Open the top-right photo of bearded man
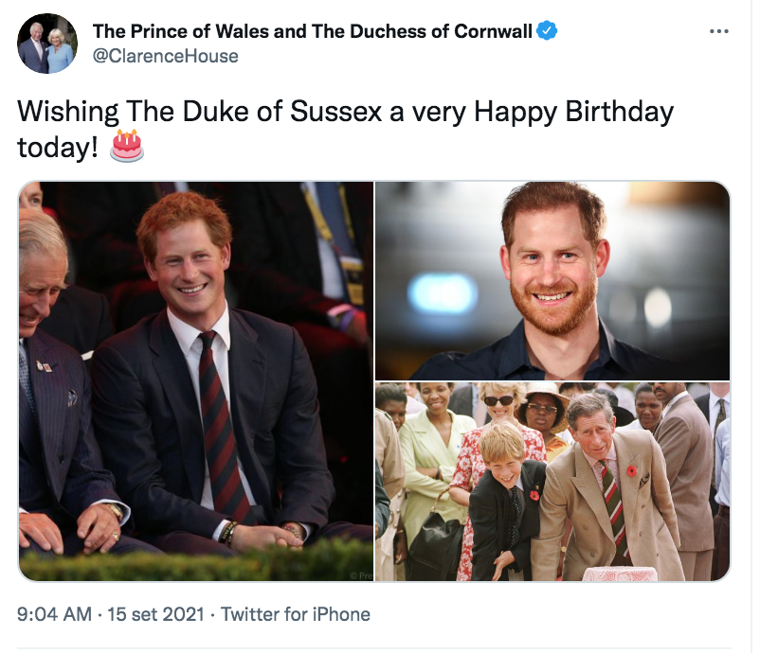The height and width of the screenshot is (653, 760). [552, 280]
